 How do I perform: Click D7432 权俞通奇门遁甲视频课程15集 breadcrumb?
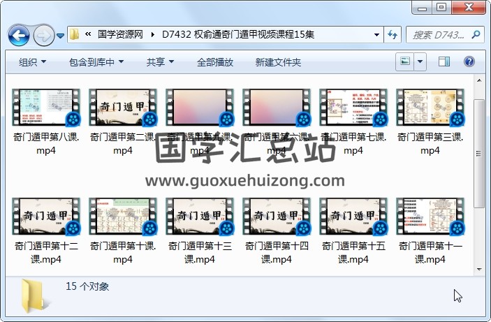tap(238, 34)
